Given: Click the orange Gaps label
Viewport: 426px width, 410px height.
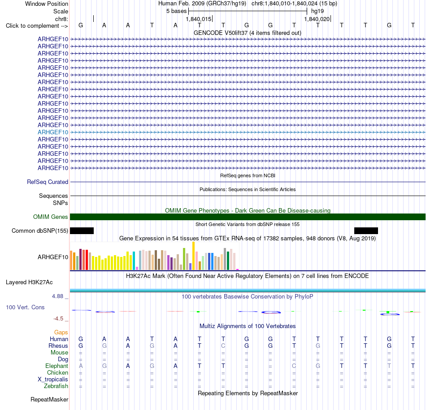Looking at the screenshot, I should coord(61,332).
